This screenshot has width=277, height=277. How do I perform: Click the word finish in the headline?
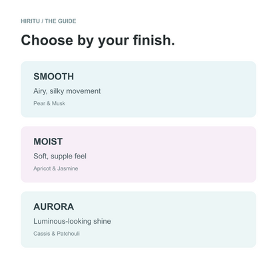(x=154, y=40)
